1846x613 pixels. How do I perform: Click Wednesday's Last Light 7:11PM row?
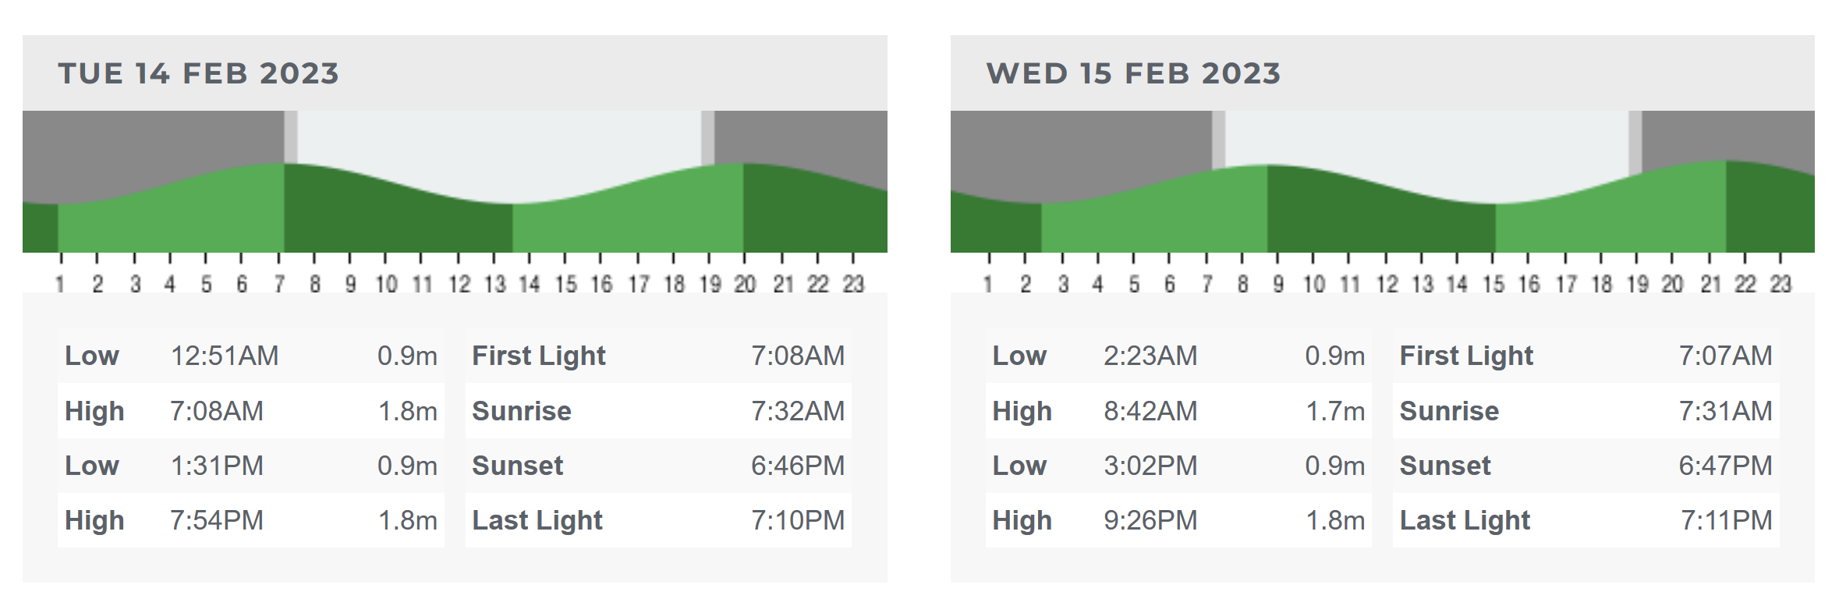coord(1586,520)
